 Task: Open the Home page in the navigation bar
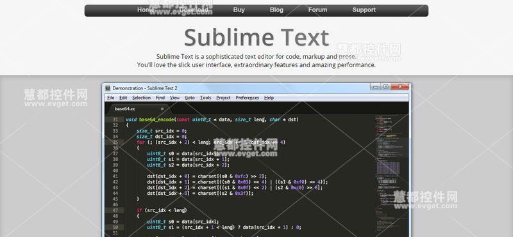pyautogui.click(x=146, y=10)
